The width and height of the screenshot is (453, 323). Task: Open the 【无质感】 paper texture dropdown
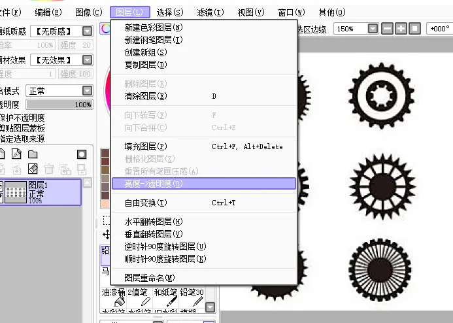pos(61,31)
